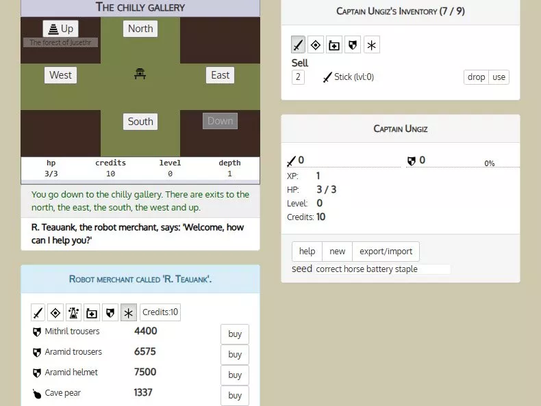Viewport: 541px width, 406px height.
Task: Click the seed input field
Action: (382, 269)
